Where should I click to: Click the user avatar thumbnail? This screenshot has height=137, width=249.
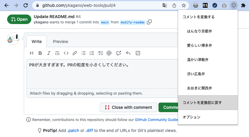13,39
